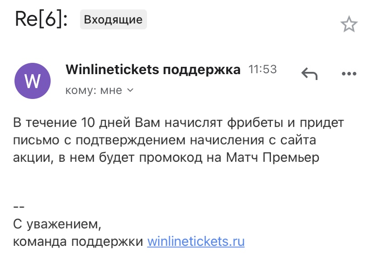Image resolution: width=374 pixels, height=268 pixels.
Task: Click the line starting В течение 10 дней
Action: (179, 122)
